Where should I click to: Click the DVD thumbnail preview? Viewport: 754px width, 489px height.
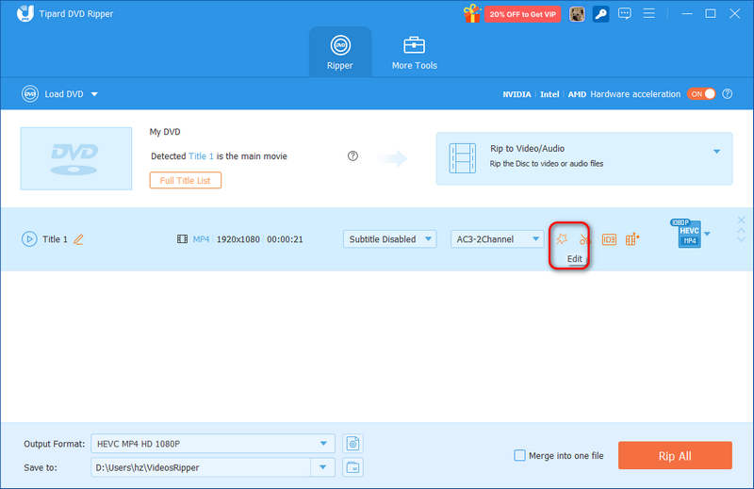tap(76, 158)
